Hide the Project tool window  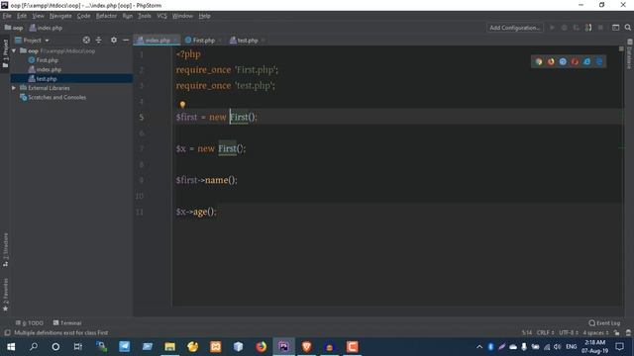point(126,40)
